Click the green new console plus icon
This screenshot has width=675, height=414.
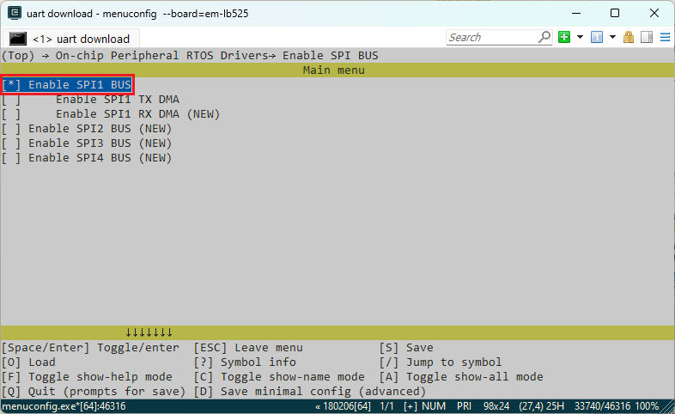click(x=564, y=38)
